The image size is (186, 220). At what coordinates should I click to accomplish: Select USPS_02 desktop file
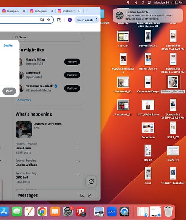click(173, 130)
